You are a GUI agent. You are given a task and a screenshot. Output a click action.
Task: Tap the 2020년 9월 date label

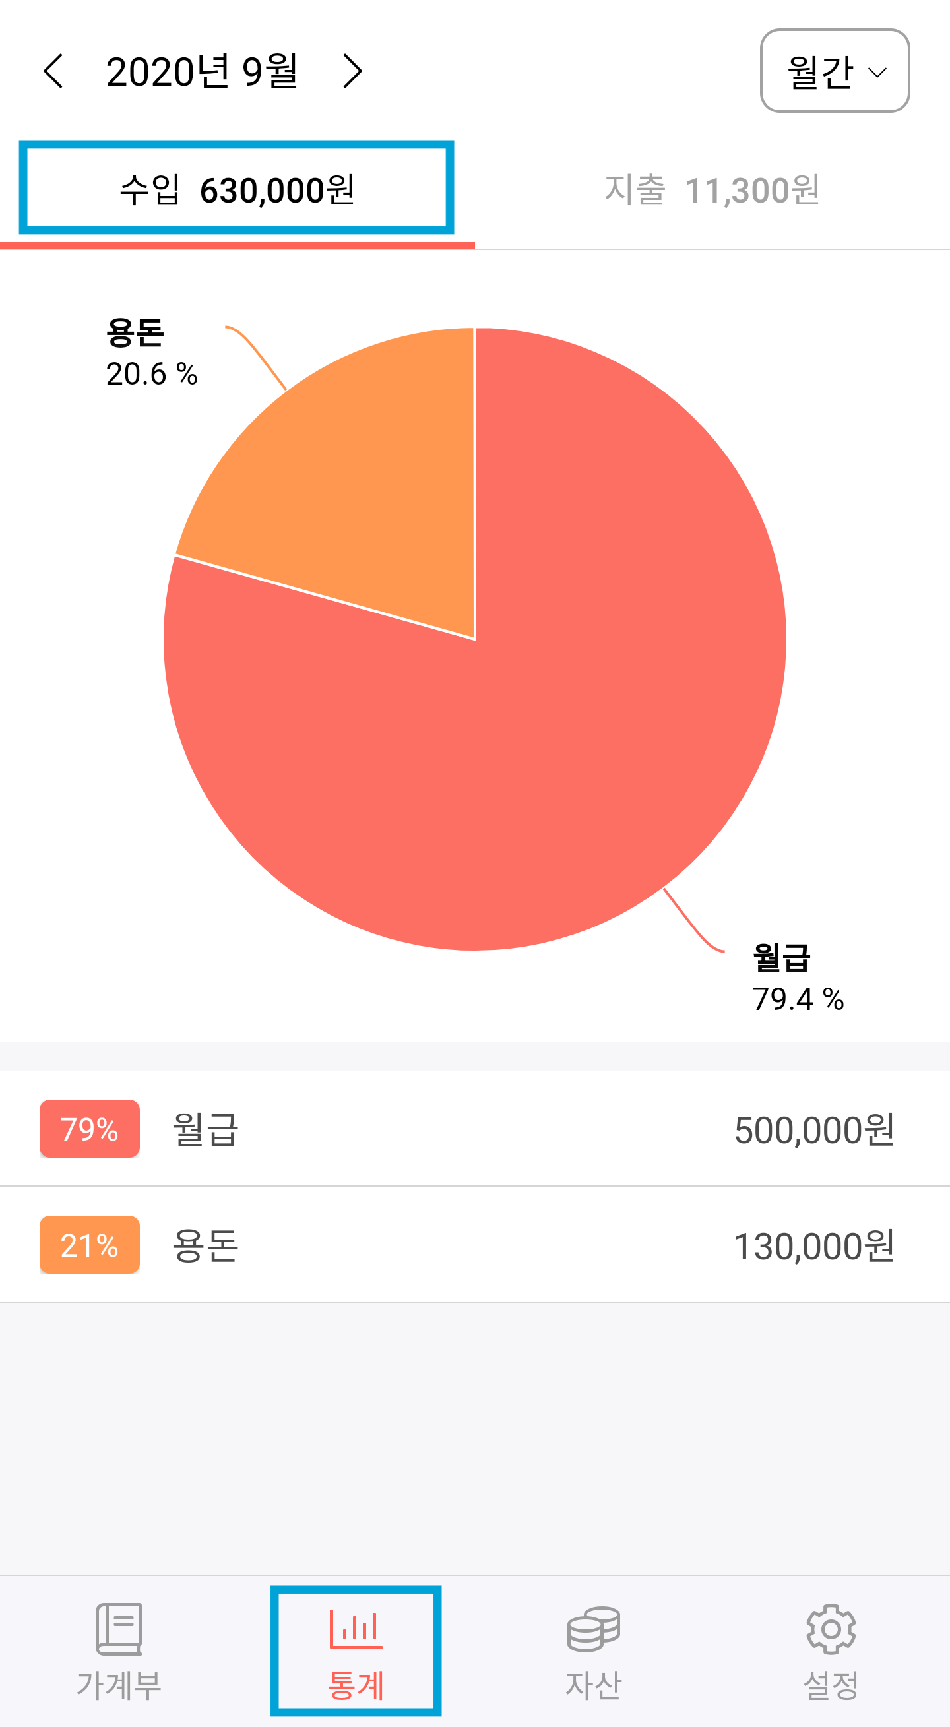click(x=202, y=71)
